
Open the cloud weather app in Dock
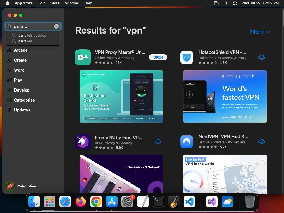(x=227, y=202)
